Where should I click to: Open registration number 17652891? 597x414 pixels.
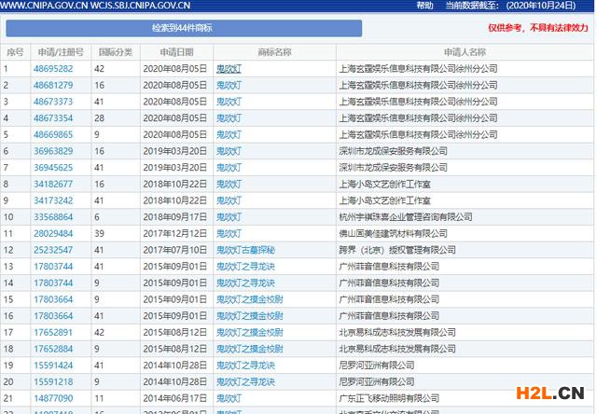pyautogui.click(x=53, y=332)
